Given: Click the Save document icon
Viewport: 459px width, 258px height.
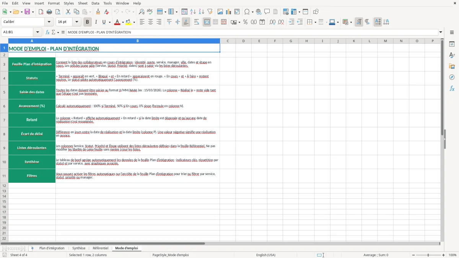Looking at the screenshot, I should (x=27, y=12).
